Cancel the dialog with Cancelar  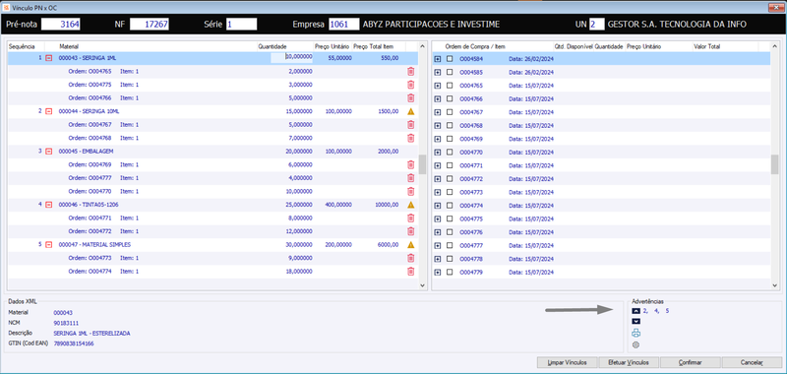[x=752, y=362]
